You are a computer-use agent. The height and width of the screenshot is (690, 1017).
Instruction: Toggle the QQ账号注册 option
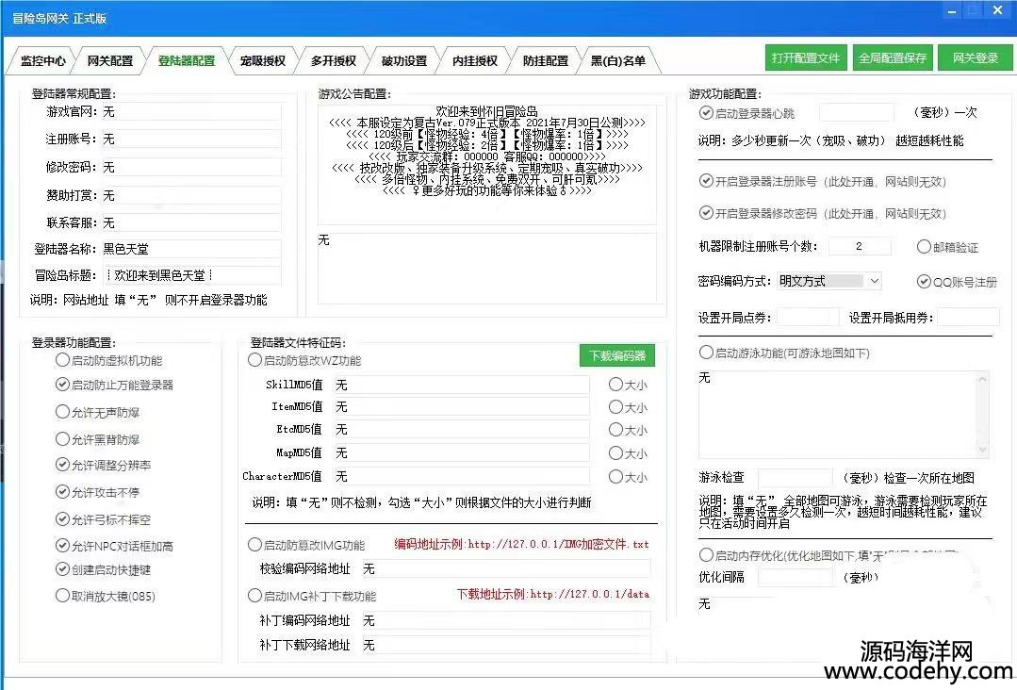[924, 281]
